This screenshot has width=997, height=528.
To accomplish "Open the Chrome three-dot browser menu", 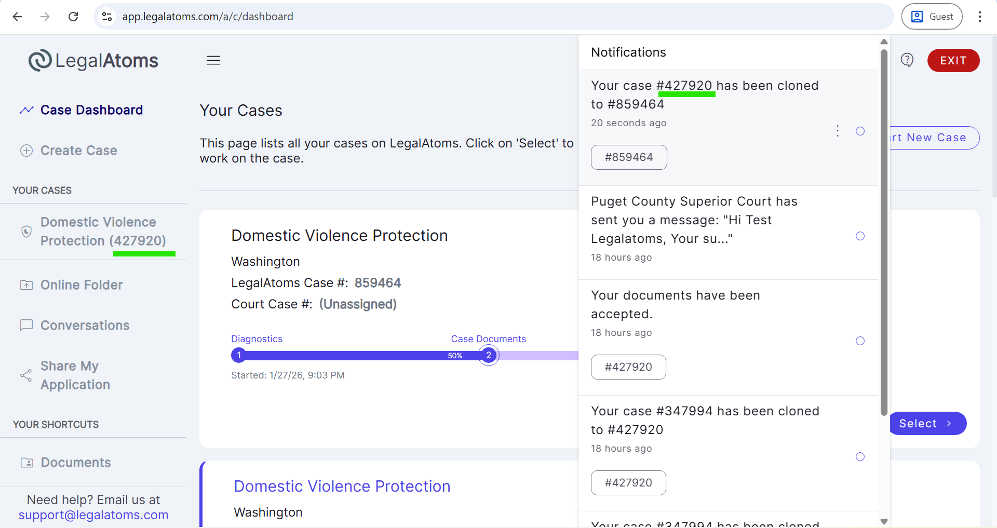I will coord(979,17).
